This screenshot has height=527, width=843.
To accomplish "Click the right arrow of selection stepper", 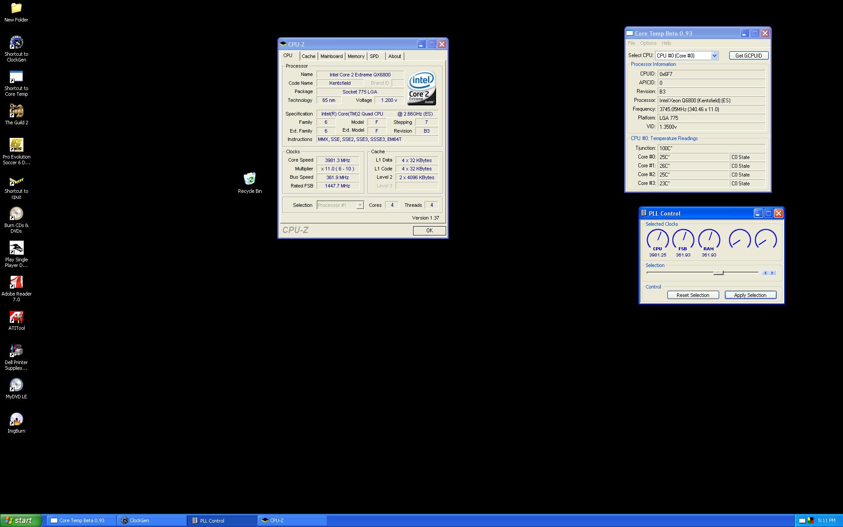I will (772, 273).
